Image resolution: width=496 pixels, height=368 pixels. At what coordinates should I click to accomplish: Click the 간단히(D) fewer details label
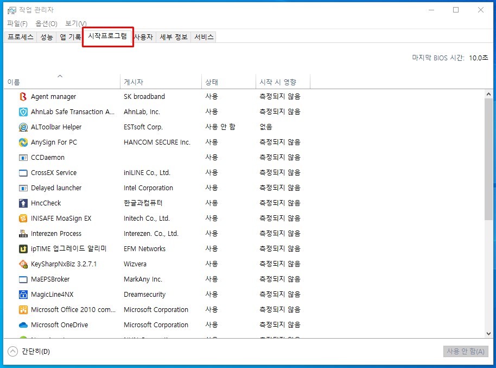(36, 351)
